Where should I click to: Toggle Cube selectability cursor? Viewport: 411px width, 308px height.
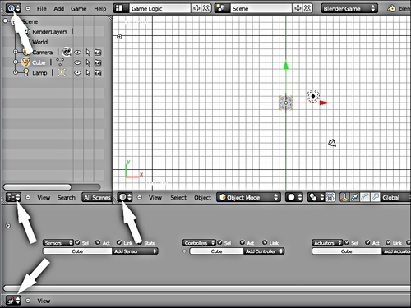point(88,62)
